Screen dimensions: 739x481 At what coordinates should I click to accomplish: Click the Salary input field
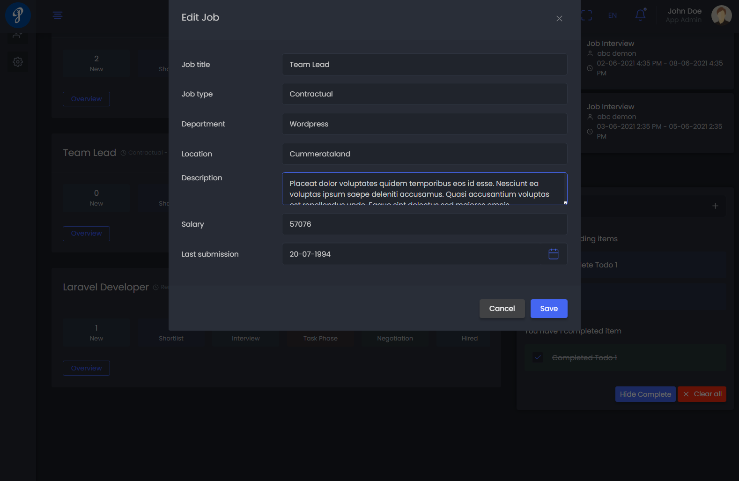click(424, 224)
